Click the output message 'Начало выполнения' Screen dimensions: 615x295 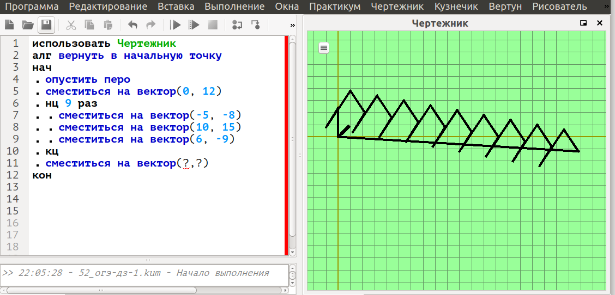click(223, 273)
